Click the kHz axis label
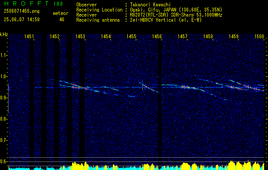Image resolution: width=268 pixels, height=170 pixels. coord(4,34)
